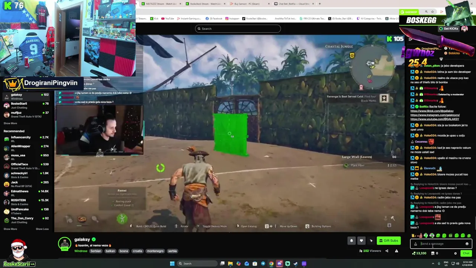
Task: Expand Show More under recommended list
Action: (10, 229)
